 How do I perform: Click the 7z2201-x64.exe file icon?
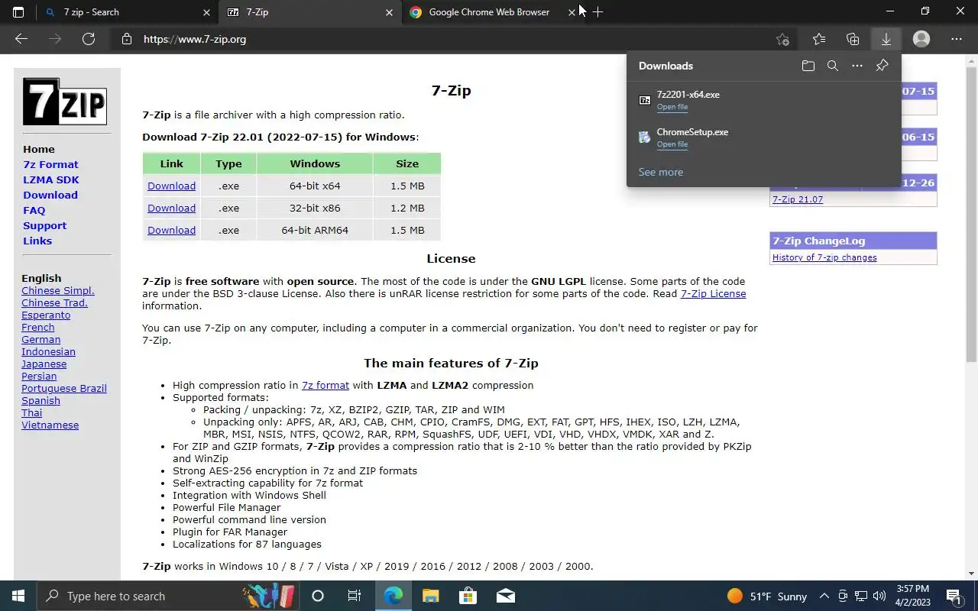coord(645,100)
